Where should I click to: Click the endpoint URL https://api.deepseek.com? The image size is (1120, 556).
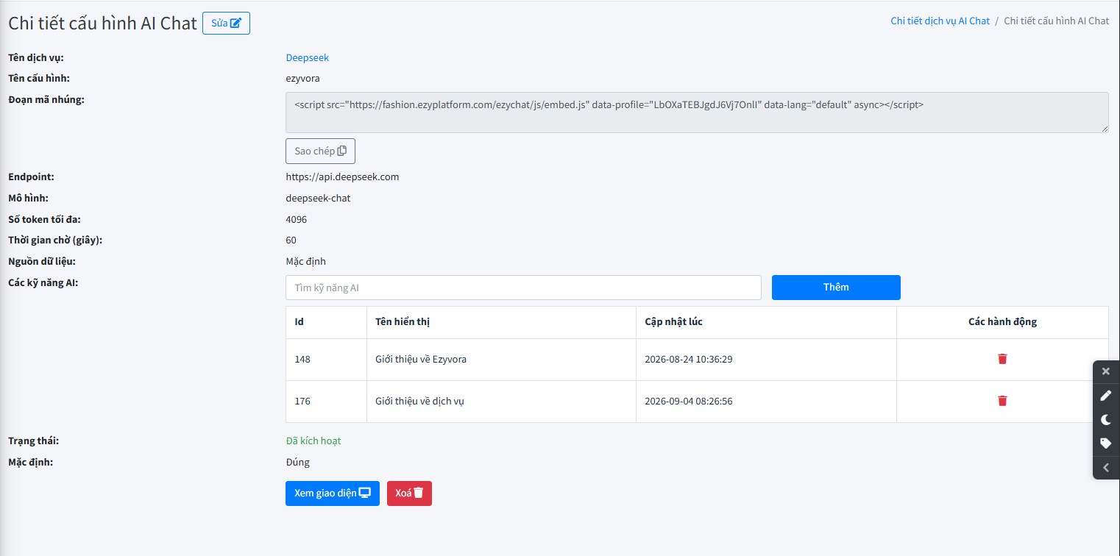coord(342,177)
